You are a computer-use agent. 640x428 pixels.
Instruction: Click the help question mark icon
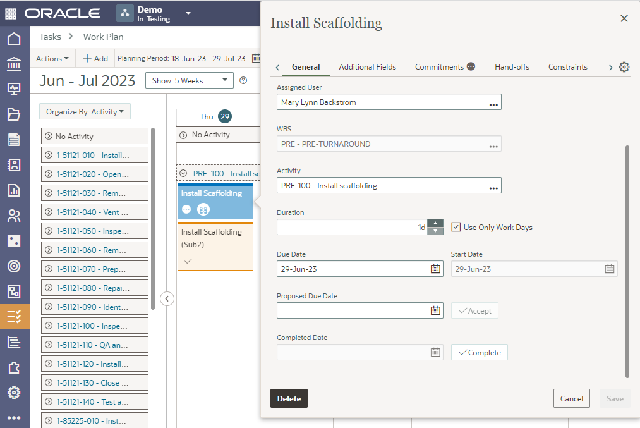point(243,80)
